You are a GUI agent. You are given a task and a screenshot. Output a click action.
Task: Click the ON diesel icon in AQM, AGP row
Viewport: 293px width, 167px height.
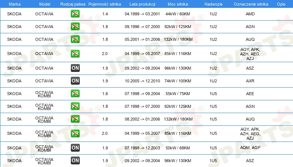tap(75, 148)
